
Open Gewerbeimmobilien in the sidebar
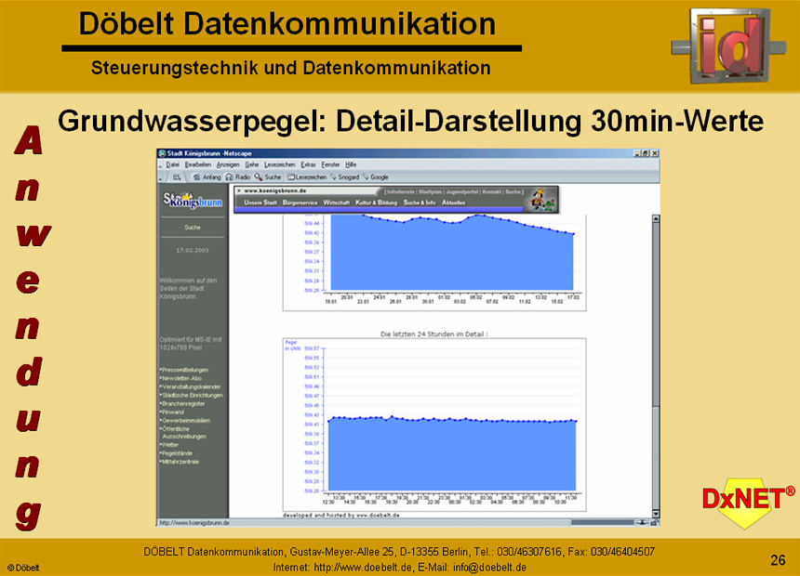[185, 421]
